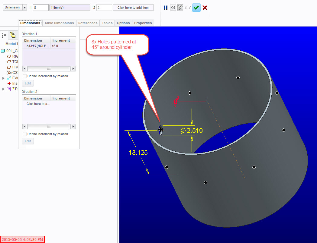Viewport: 317px width, 243px height.
Task: Enable Direction 1 define increment by relation
Action: point(25,76)
